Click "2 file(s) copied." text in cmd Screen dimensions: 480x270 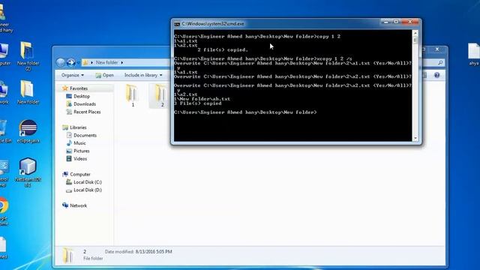(223, 49)
